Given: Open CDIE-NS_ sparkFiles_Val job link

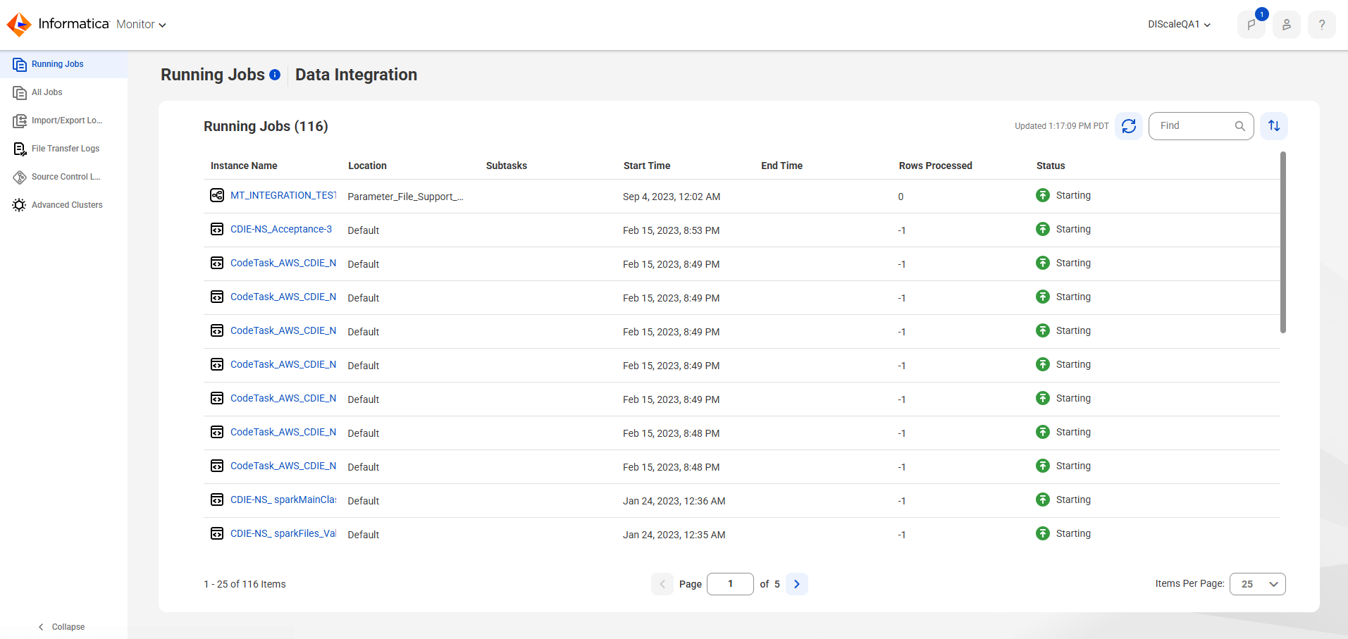Looking at the screenshot, I should [x=283, y=533].
